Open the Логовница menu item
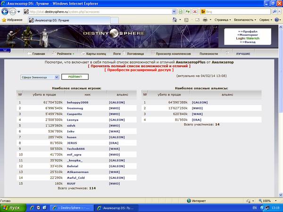Image resolution: width=283 pixels, height=212 pixels. click(135, 54)
